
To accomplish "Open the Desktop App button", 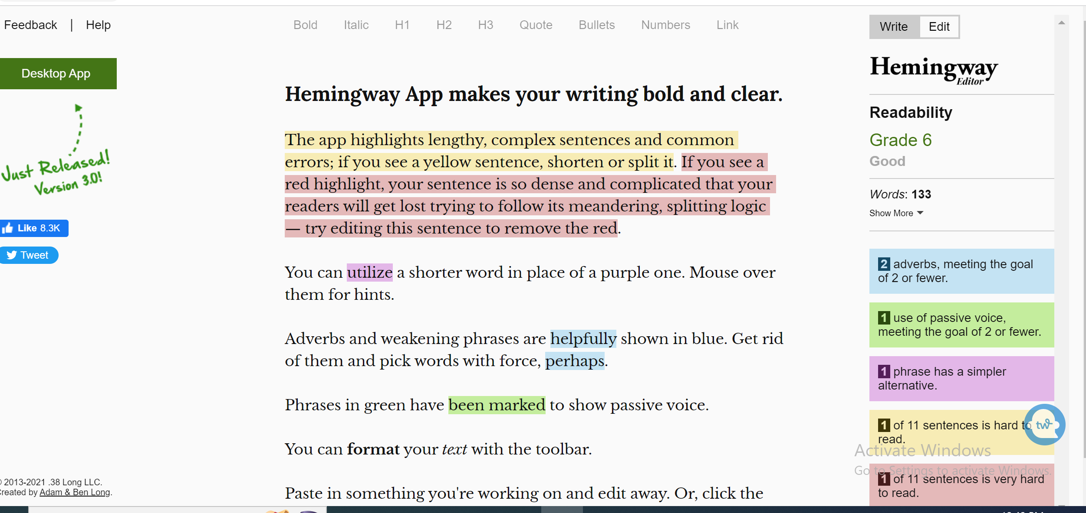I will point(57,74).
